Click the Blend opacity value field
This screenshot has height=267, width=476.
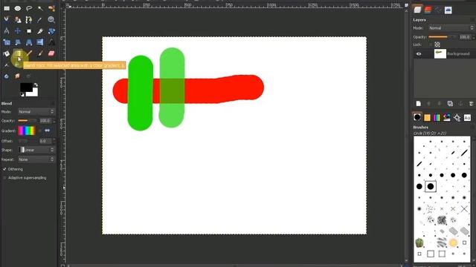point(45,120)
